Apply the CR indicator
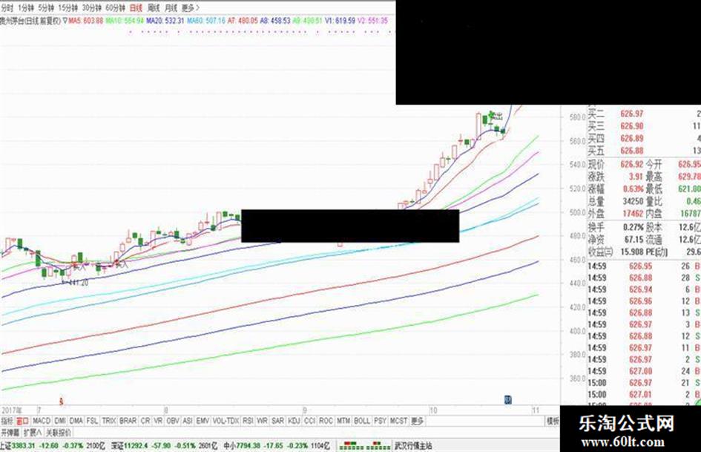The image size is (701, 452). [x=145, y=421]
